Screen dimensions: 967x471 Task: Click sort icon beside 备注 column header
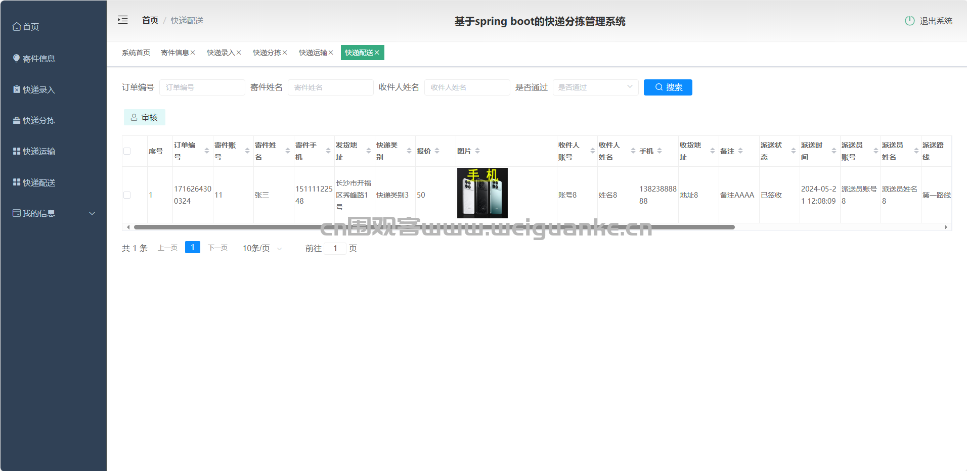(740, 151)
